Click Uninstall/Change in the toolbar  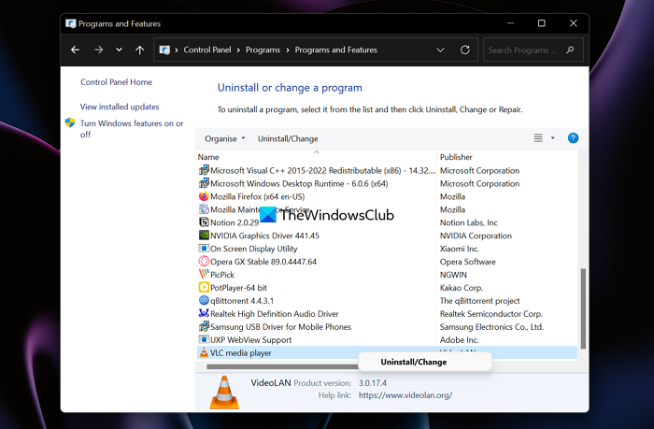(288, 138)
